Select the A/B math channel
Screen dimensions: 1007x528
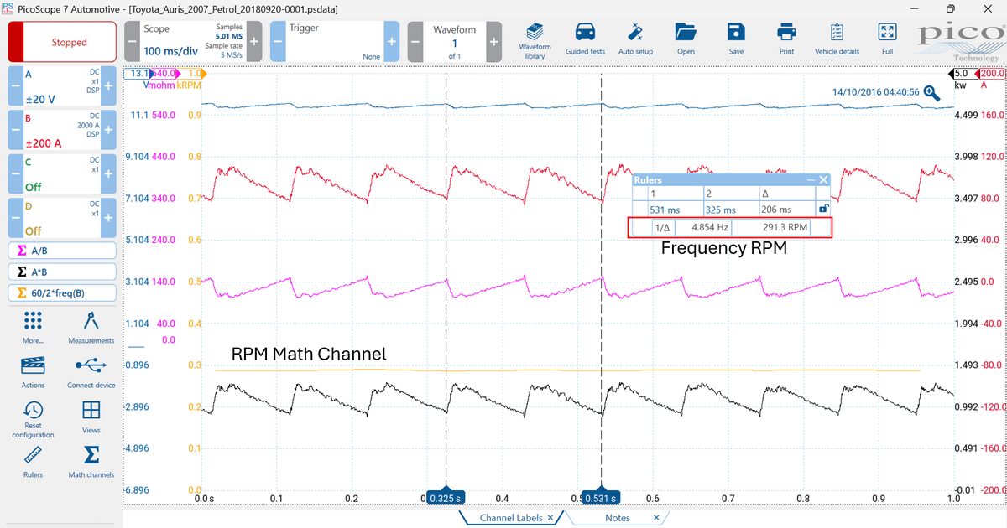tap(62, 250)
